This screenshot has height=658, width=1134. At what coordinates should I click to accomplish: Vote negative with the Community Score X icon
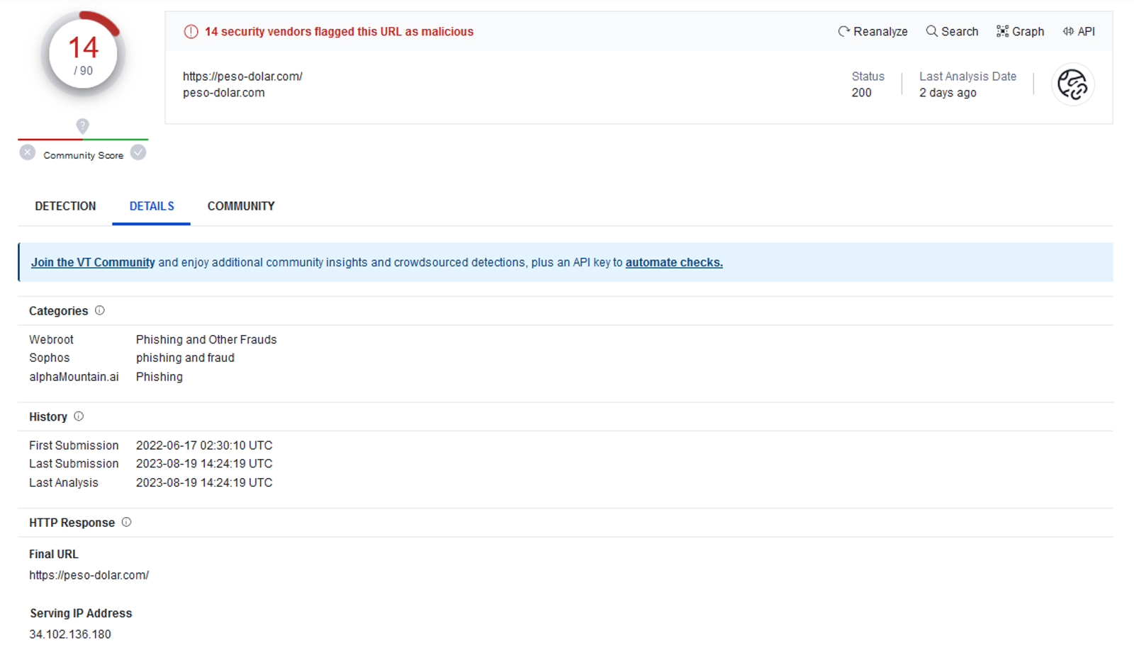point(28,152)
